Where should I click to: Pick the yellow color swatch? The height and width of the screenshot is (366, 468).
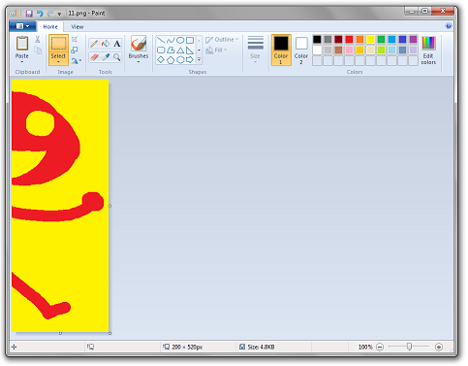tap(370, 40)
